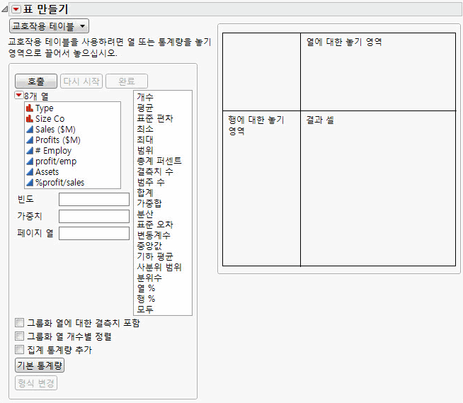The height and width of the screenshot is (403, 463).
Task: Click the continuous icon for Sales ($M)
Action: tap(30, 130)
